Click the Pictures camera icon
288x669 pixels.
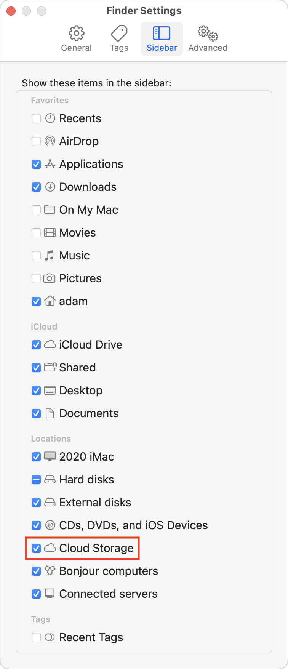coord(50,278)
